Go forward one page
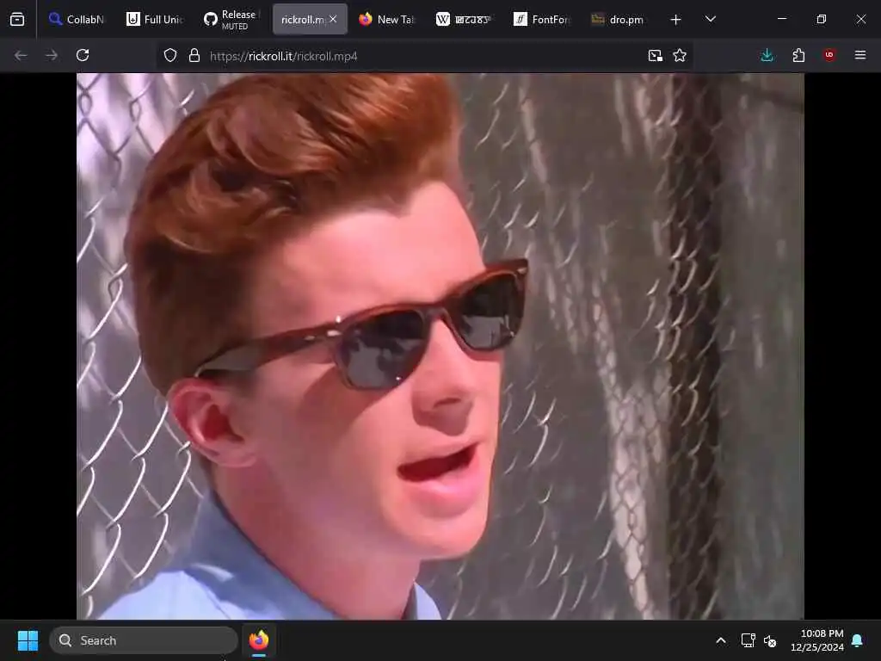Screen dimensions: 881x661 51,55
